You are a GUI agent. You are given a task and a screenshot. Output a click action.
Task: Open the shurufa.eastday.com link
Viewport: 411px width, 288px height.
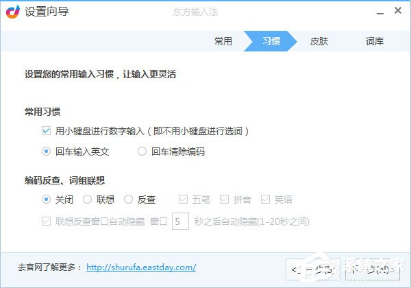[x=141, y=267]
